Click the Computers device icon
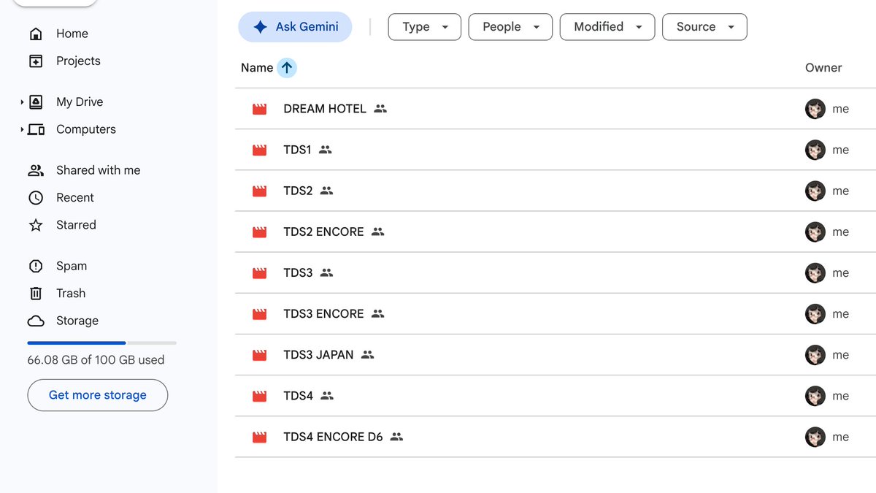Viewport: 876px width, 493px height. [x=36, y=129]
